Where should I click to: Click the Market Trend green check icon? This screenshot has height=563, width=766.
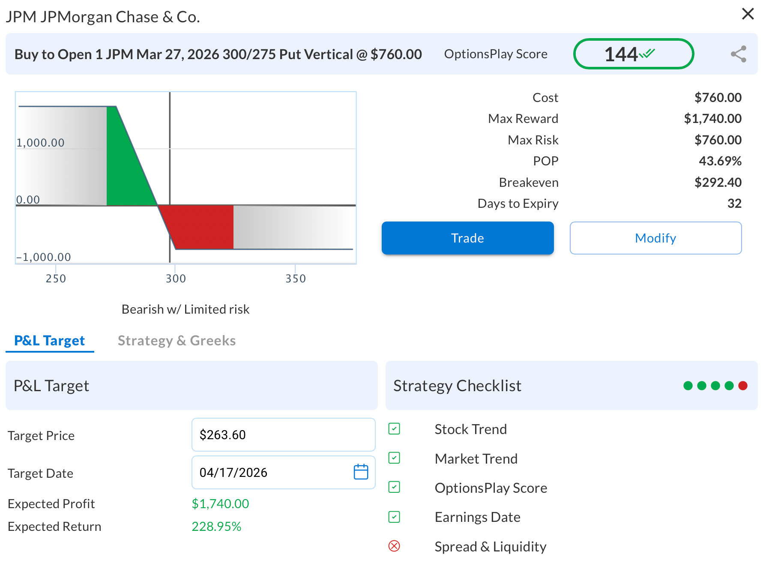click(x=394, y=458)
